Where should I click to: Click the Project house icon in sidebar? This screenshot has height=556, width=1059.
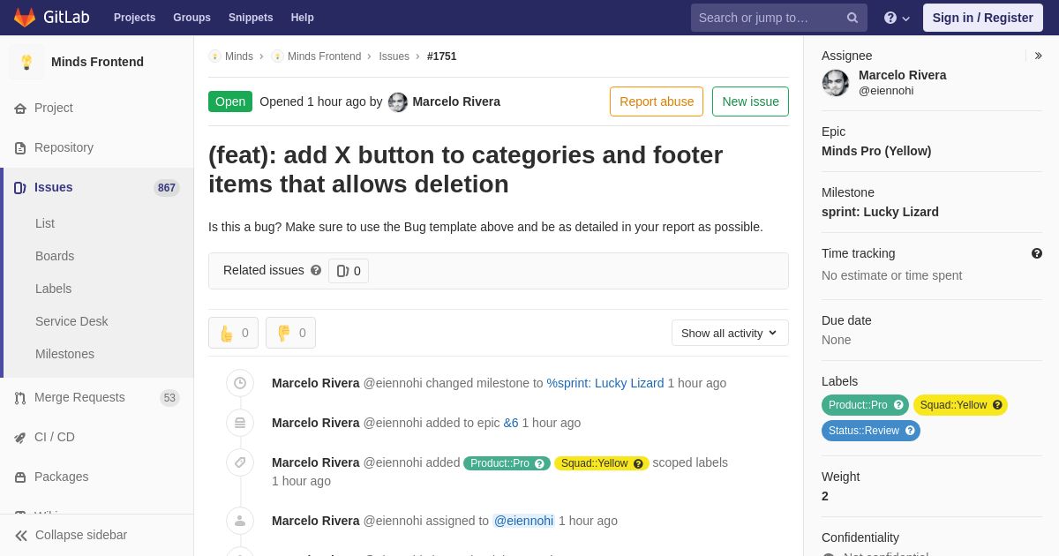click(x=20, y=108)
